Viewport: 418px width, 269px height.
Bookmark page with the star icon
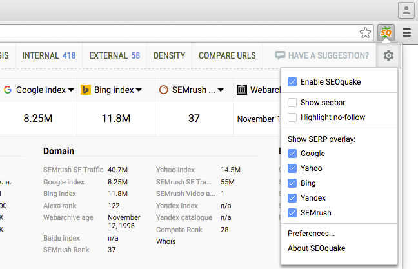click(x=365, y=32)
